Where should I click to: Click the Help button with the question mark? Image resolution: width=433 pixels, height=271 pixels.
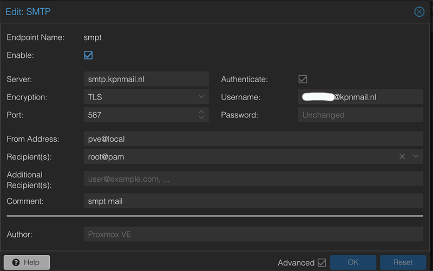(27, 262)
